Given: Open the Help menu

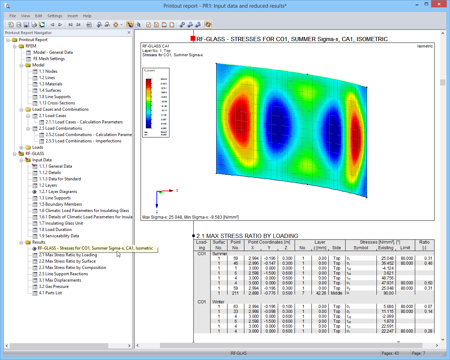Looking at the screenshot, I should pos(87,16).
